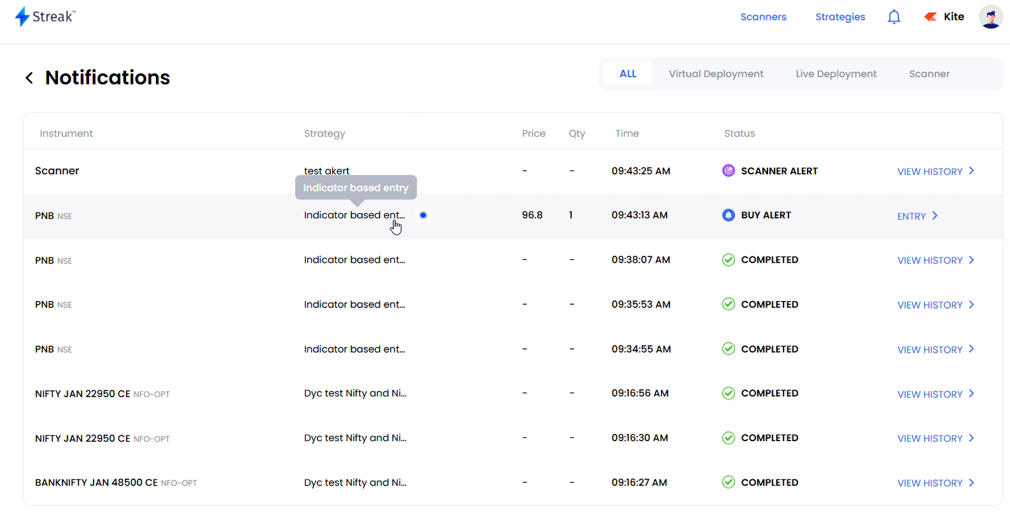
Task: Open View History for NIFTY at 09:16:56 AM
Action: 930,395
